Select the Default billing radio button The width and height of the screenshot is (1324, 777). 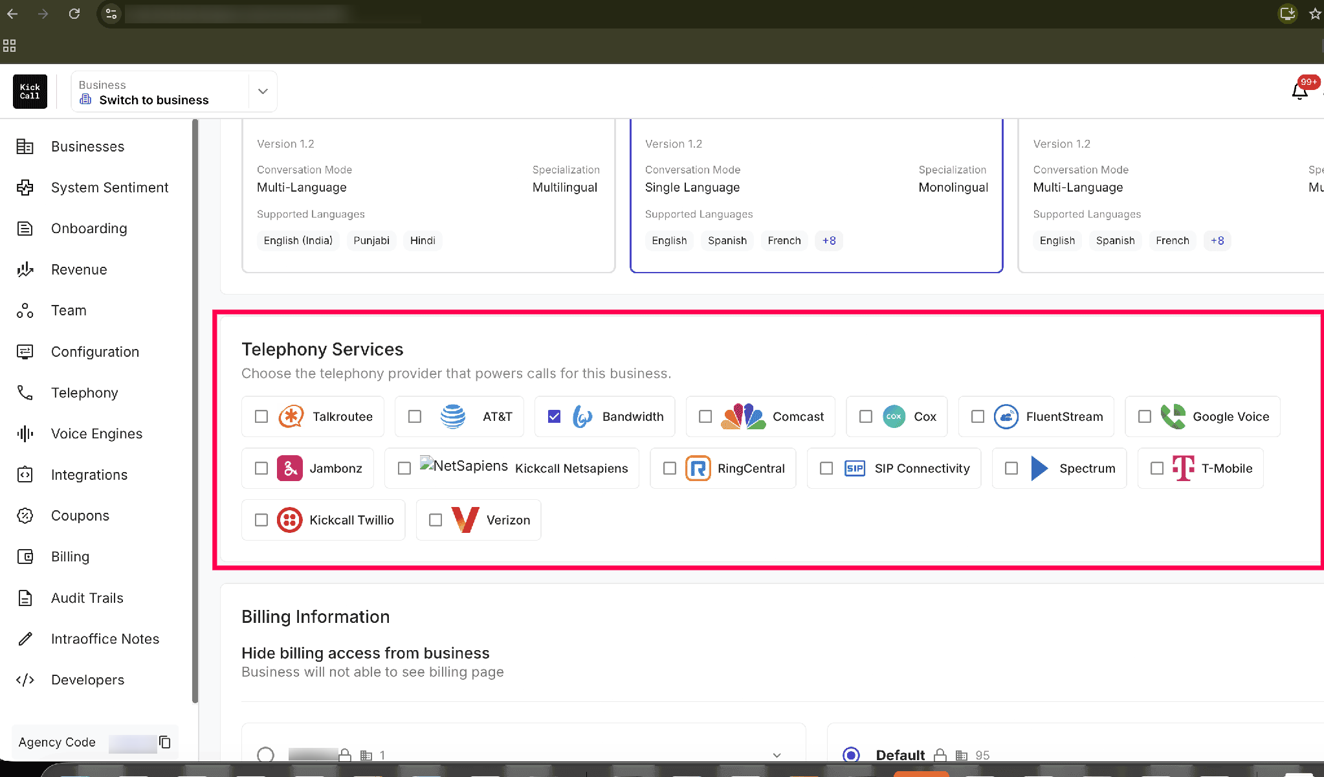[x=851, y=755]
